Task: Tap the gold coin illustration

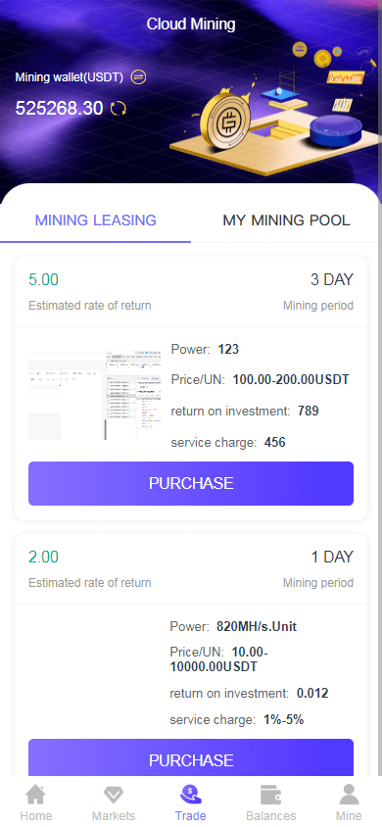Action: (227, 122)
